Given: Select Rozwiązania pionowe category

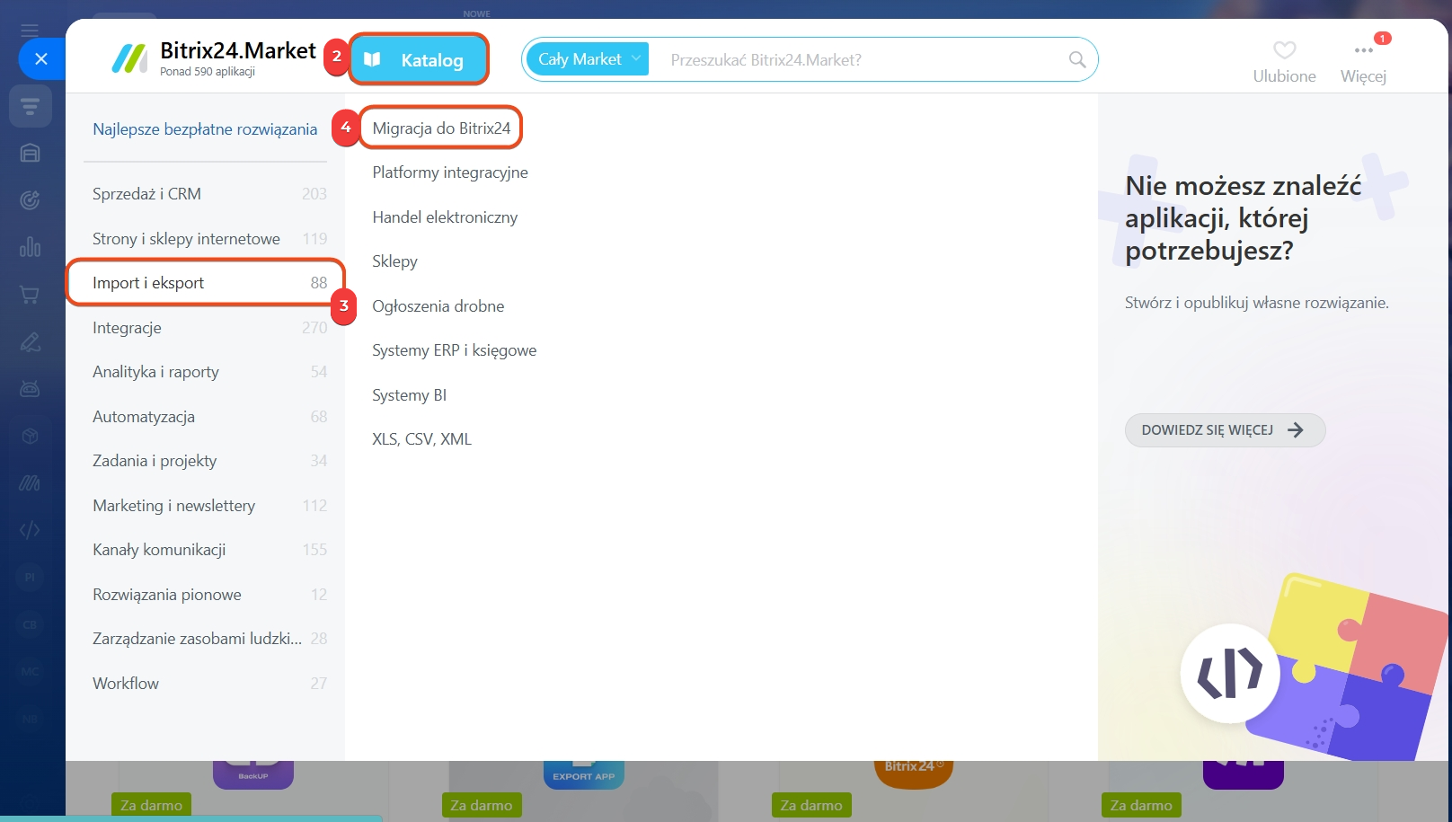Looking at the screenshot, I should tap(209, 595).
